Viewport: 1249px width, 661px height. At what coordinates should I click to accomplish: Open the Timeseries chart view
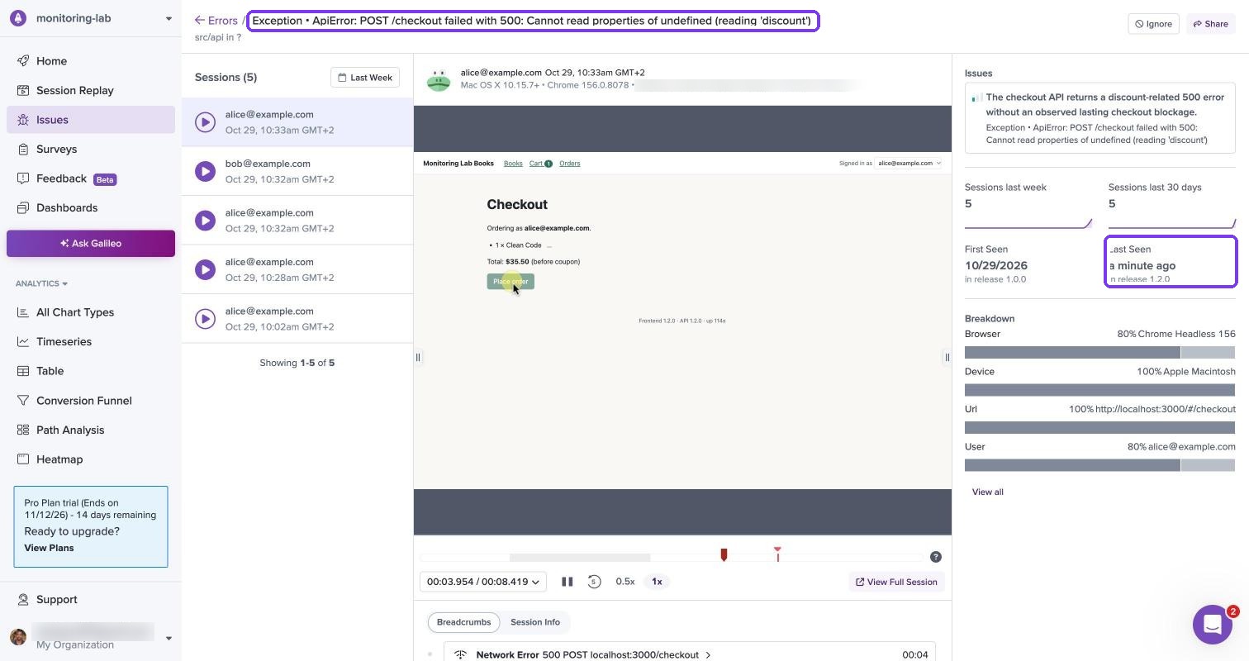[x=91, y=341]
